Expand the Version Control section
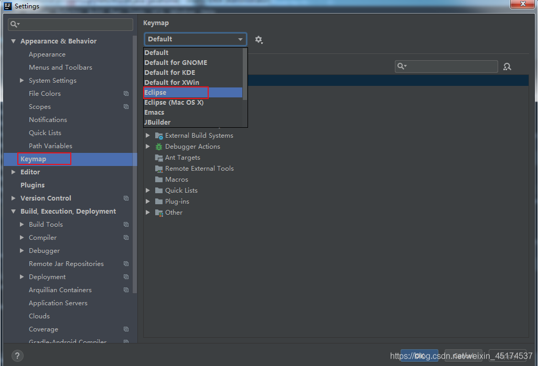This screenshot has height=366, width=538. coord(14,198)
